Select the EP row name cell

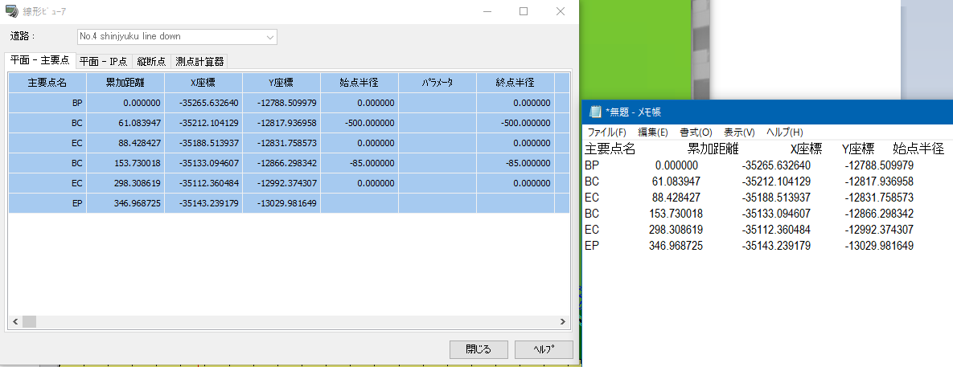[47, 203]
